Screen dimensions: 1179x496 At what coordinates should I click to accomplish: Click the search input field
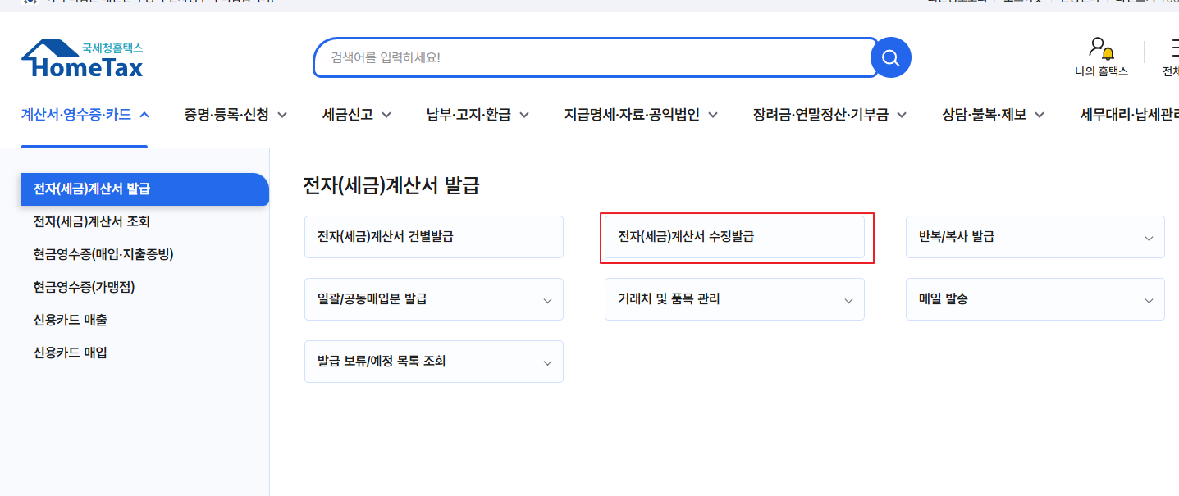591,57
